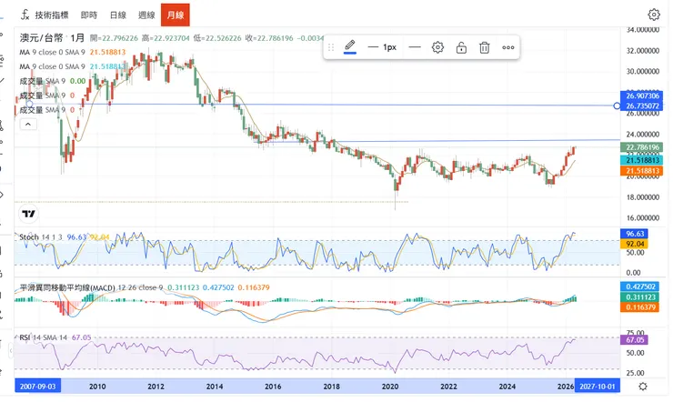
Task: Select the 澳元/台幣 symbol title
Action: [42, 38]
